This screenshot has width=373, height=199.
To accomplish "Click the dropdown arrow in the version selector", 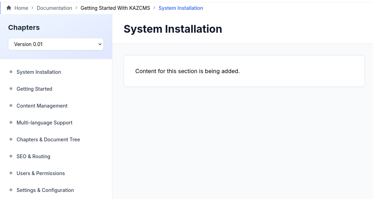I will pyautogui.click(x=100, y=44).
